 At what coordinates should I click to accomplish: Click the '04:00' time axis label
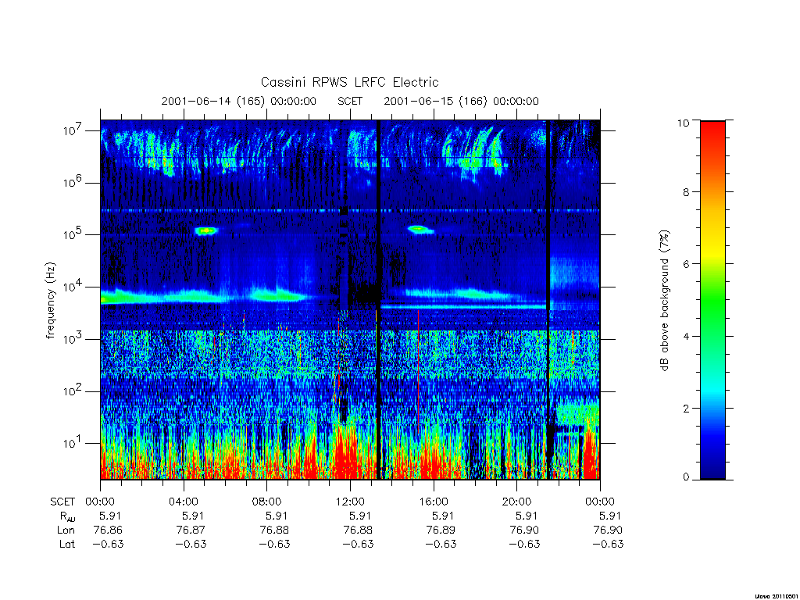(183, 502)
